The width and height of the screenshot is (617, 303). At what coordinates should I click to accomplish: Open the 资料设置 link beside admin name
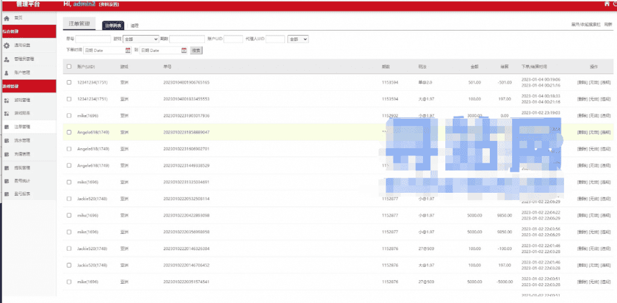click(x=109, y=4)
